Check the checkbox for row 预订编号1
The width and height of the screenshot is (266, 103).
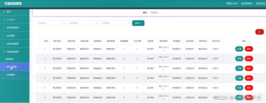[x=39, y=49]
